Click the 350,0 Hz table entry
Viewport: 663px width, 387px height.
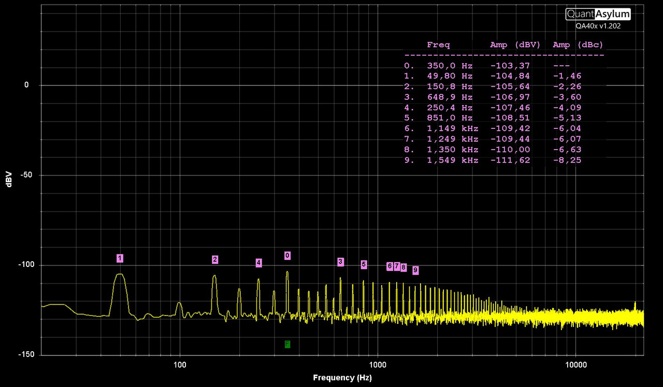point(450,66)
